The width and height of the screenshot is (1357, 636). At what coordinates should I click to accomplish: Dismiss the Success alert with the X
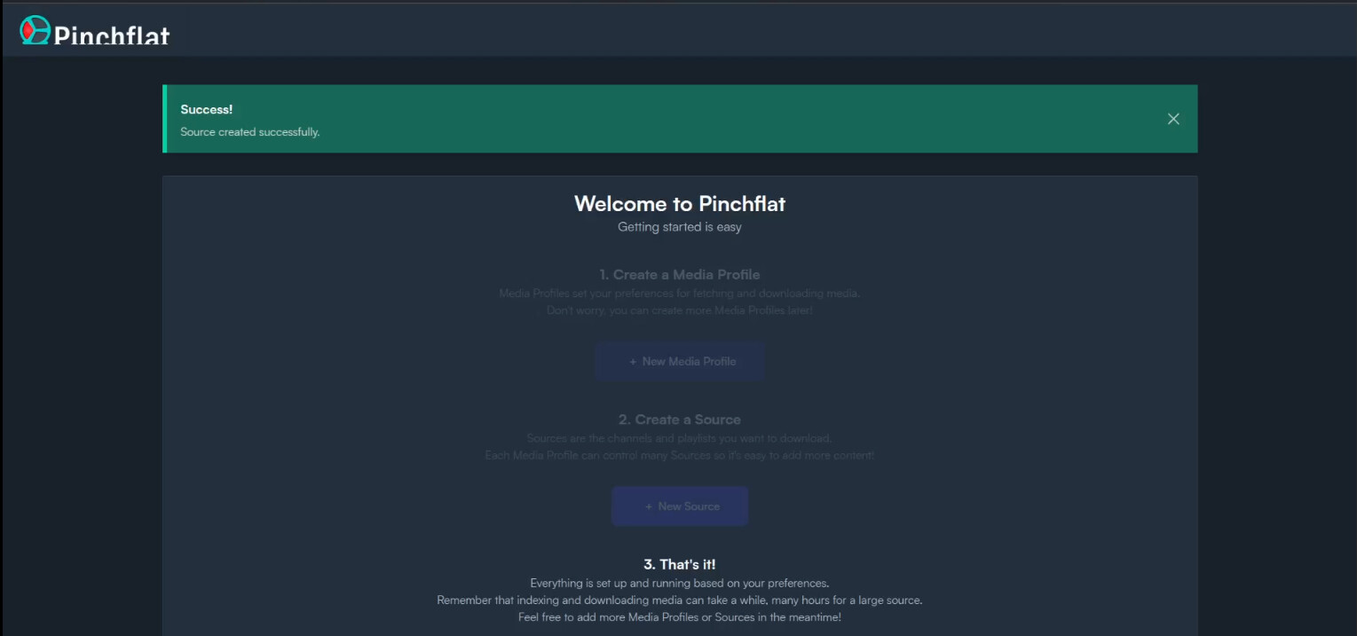click(x=1173, y=119)
